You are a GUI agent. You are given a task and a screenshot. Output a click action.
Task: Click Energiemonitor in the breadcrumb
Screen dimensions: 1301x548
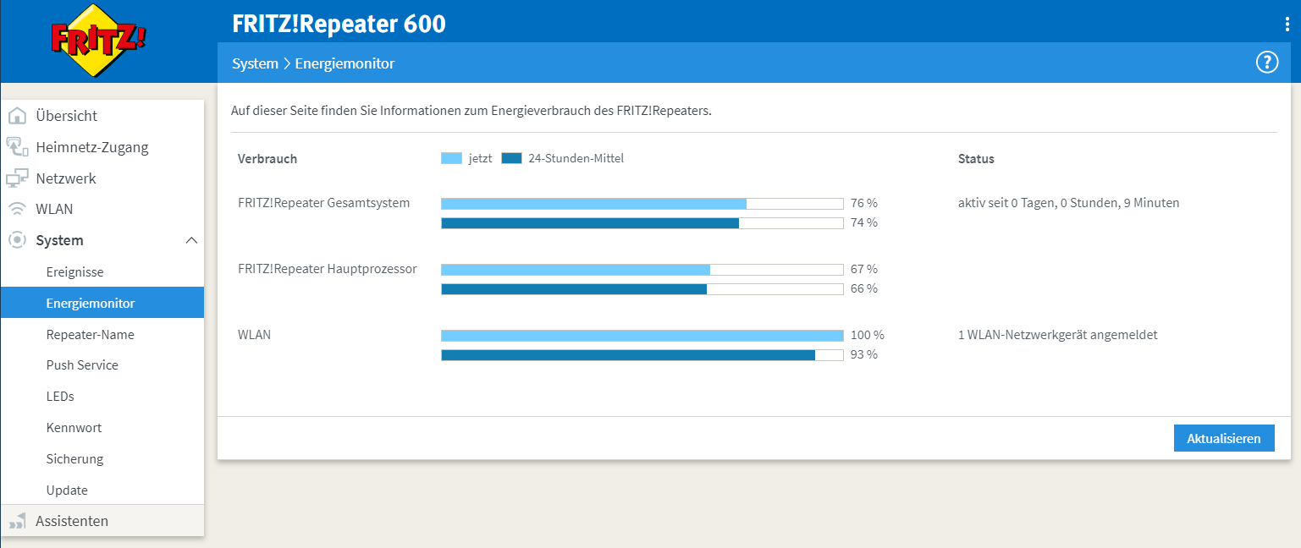click(x=345, y=63)
